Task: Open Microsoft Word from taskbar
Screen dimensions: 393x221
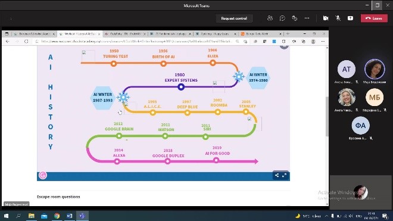Action: click(x=70, y=216)
